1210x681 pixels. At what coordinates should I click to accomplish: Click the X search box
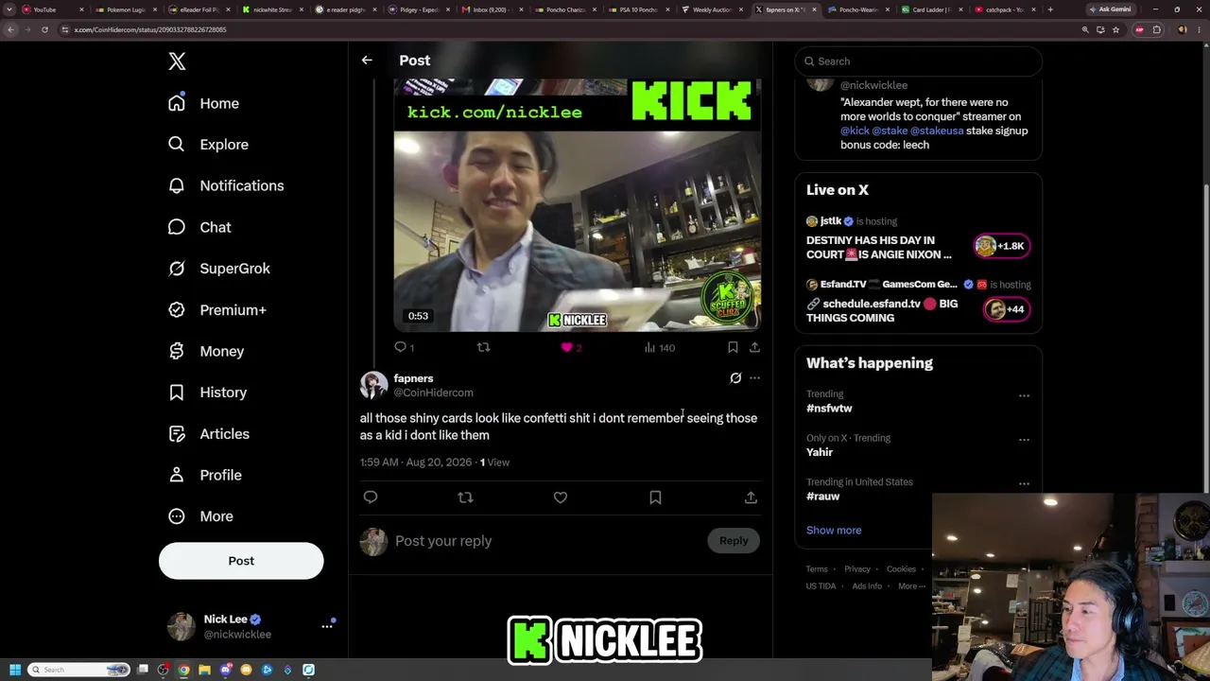919,61
